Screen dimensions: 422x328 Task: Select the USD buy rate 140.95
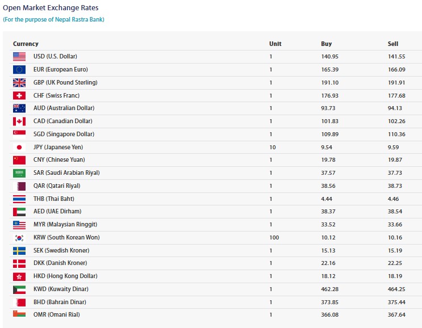[x=329, y=57]
